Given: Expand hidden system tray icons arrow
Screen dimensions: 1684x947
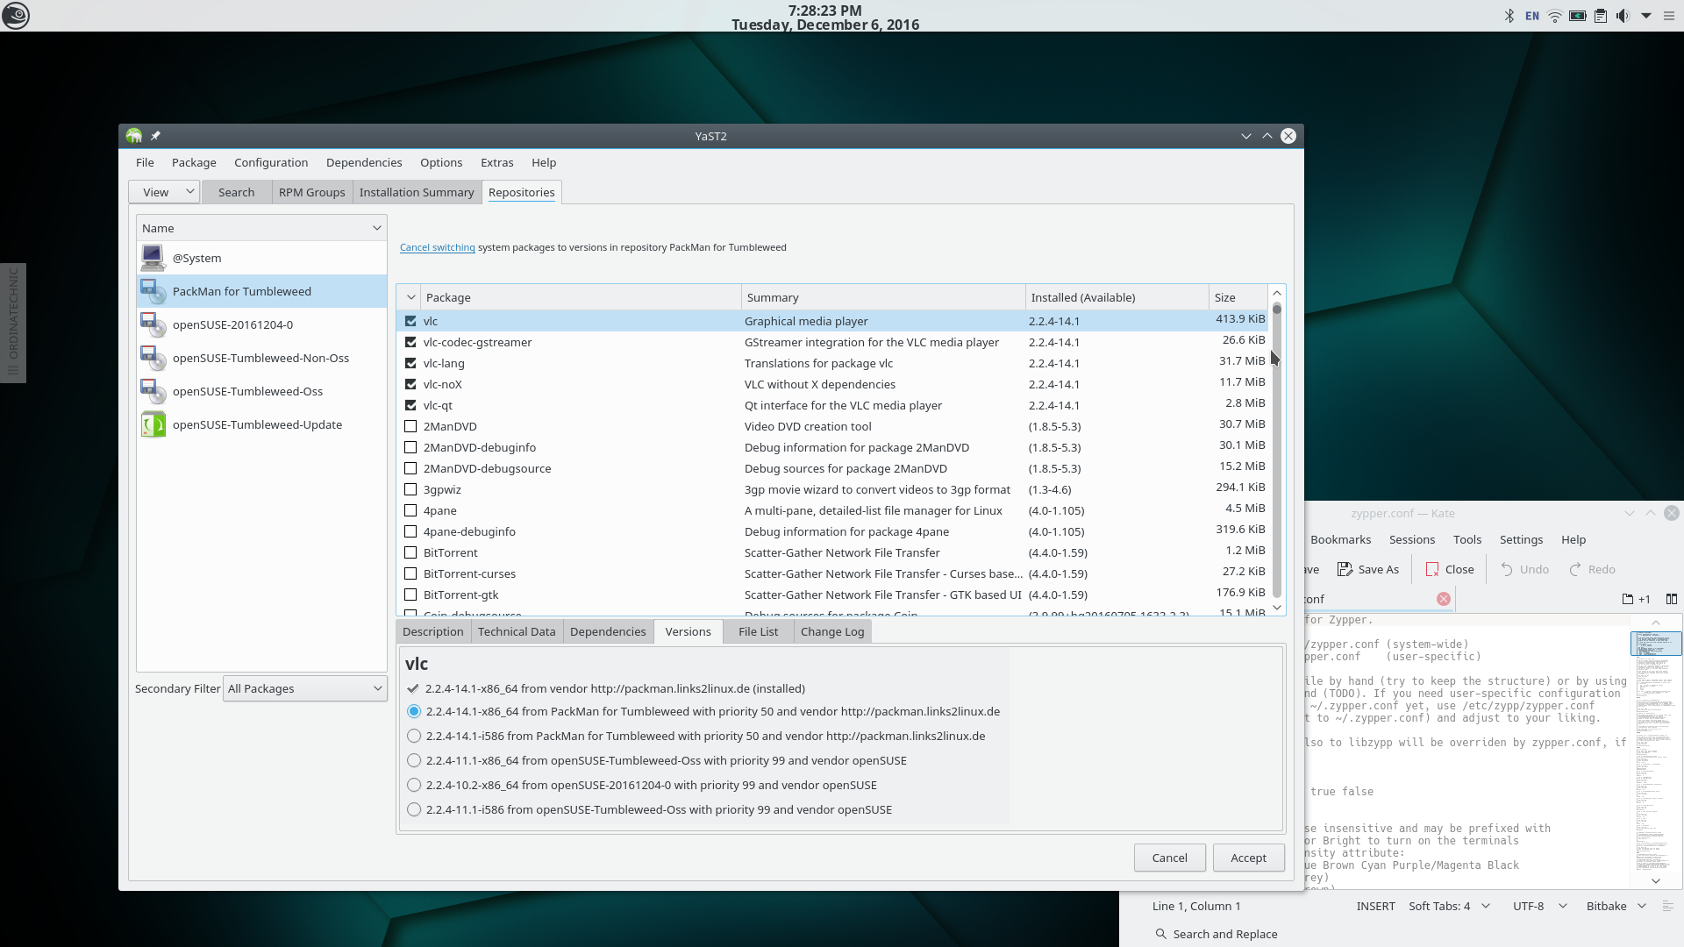Looking at the screenshot, I should 1646,16.
